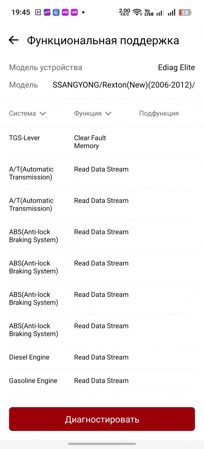Select Clear Fault Memory function entry
The image size is (204, 449).
(90, 142)
